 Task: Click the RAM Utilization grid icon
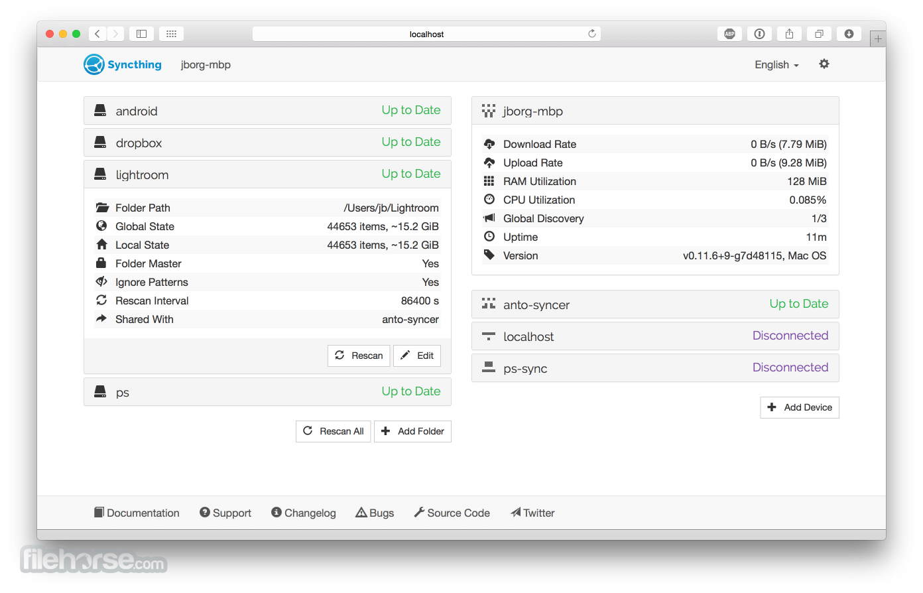pos(489,181)
